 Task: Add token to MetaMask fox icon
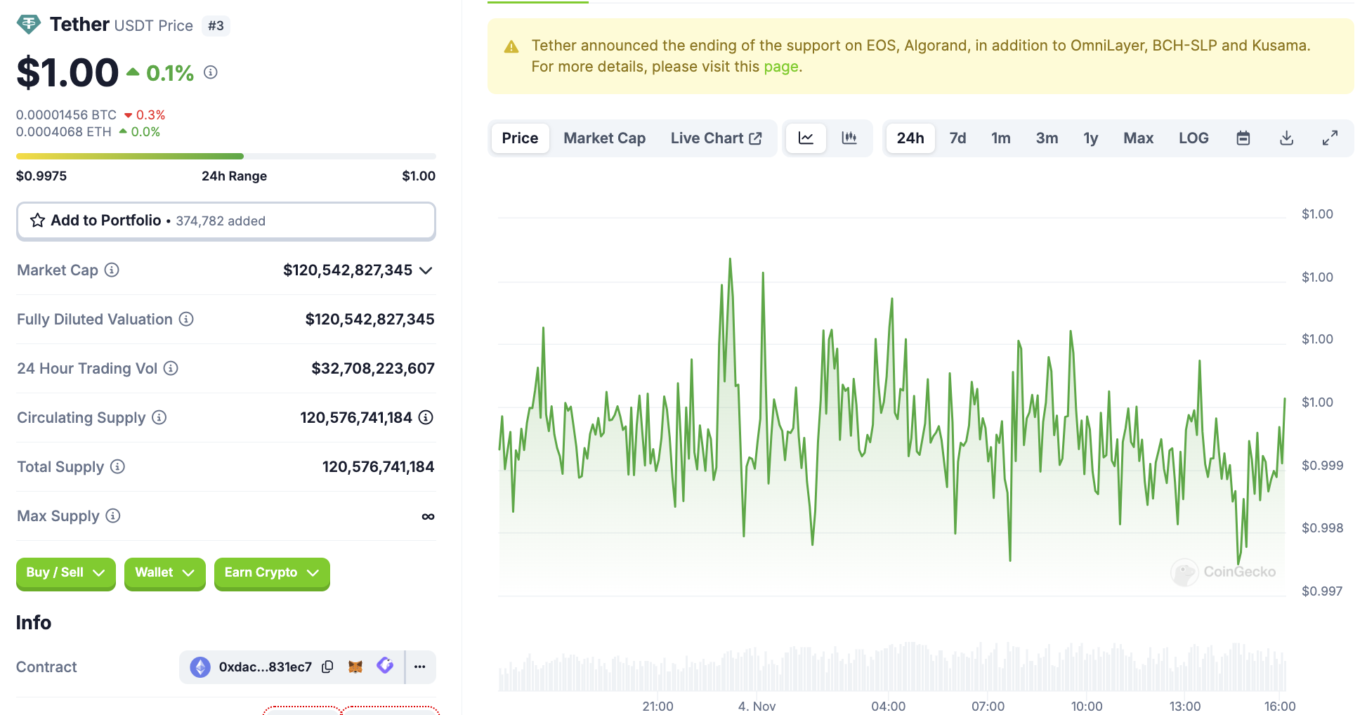(x=355, y=667)
